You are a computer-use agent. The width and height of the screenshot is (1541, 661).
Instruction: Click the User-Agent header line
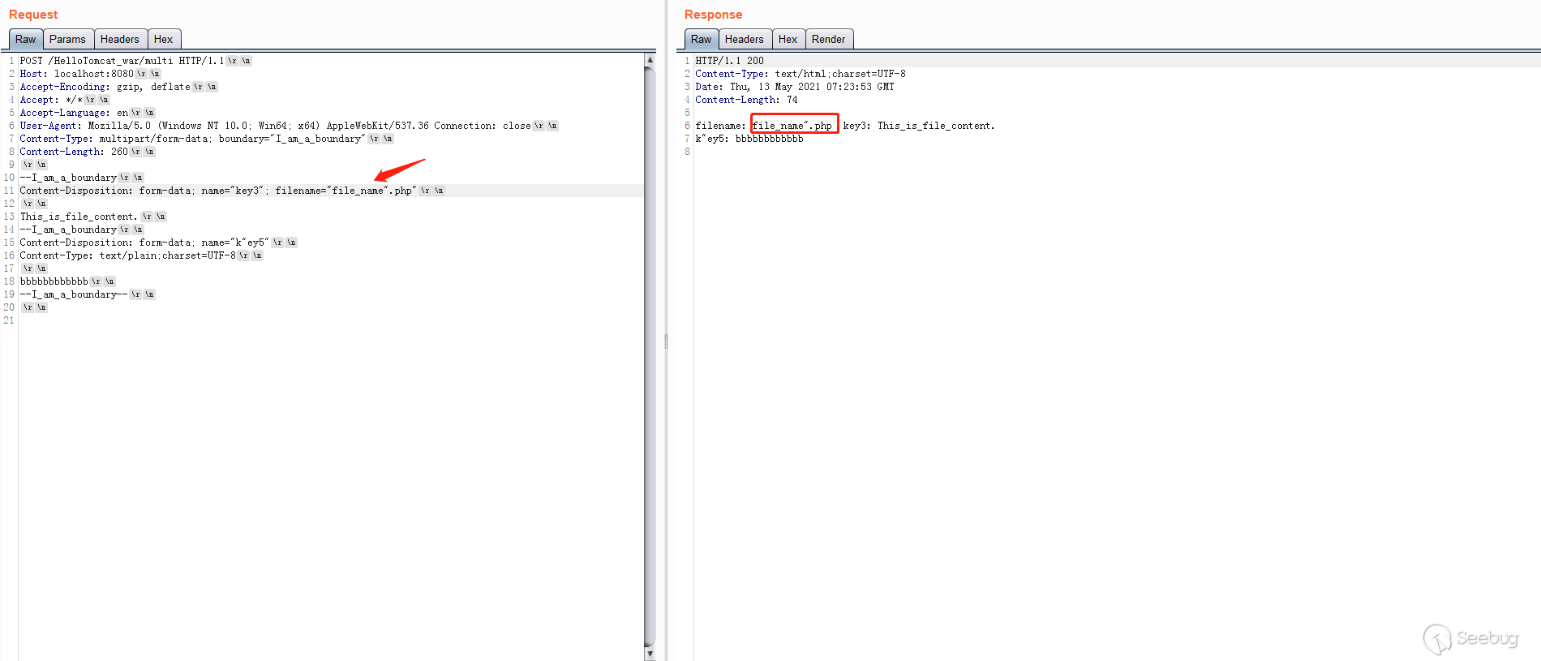pos(289,126)
